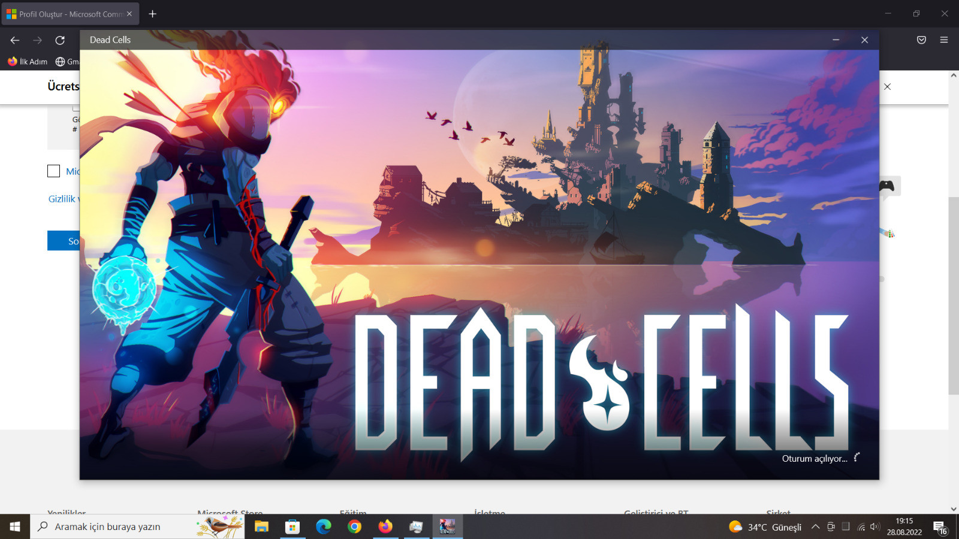Switch to Firefox on the taskbar
This screenshot has width=959, height=539.
(x=385, y=526)
